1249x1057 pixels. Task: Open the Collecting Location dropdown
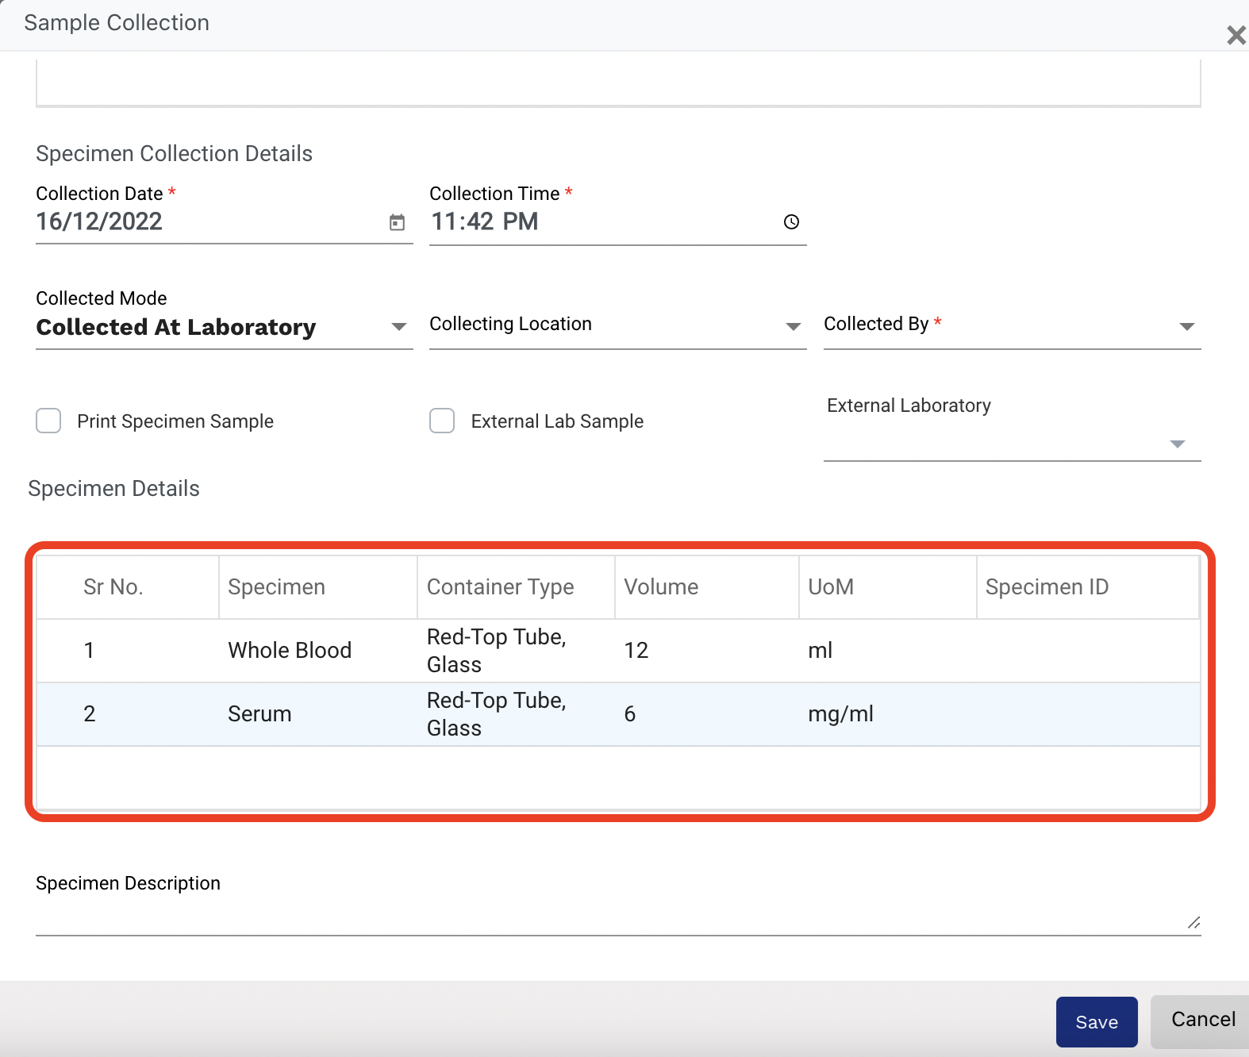point(792,327)
